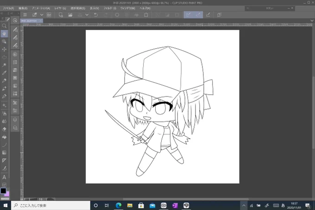The width and height of the screenshot is (315, 210).
Task: Click the Open file folder icon
Action: tap(70, 15)
